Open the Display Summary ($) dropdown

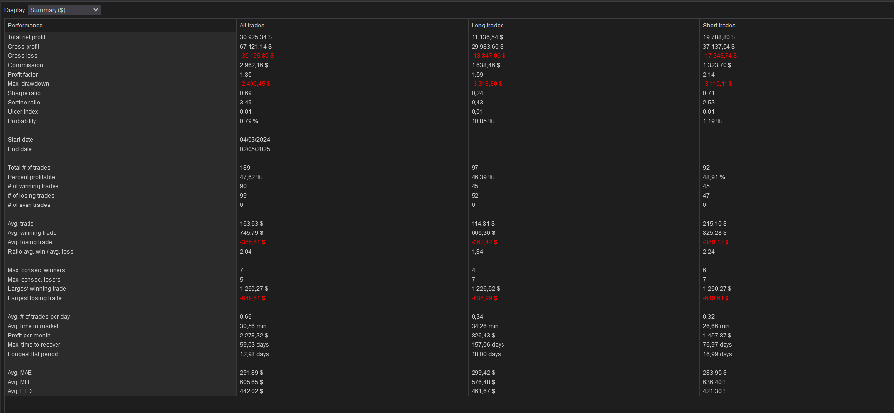coord(64,10)
